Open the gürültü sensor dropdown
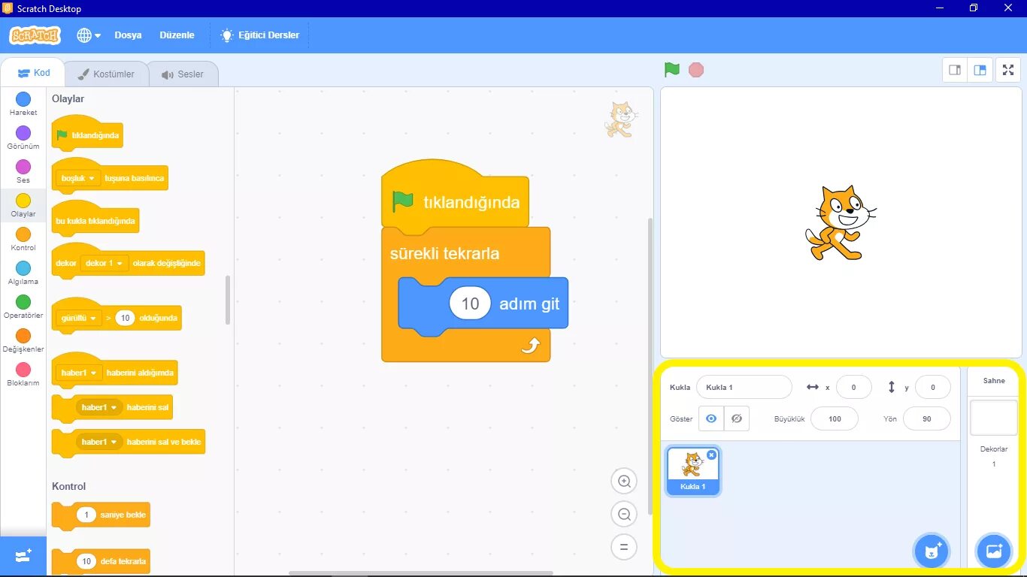1027x577 pixels. [79, 318]
